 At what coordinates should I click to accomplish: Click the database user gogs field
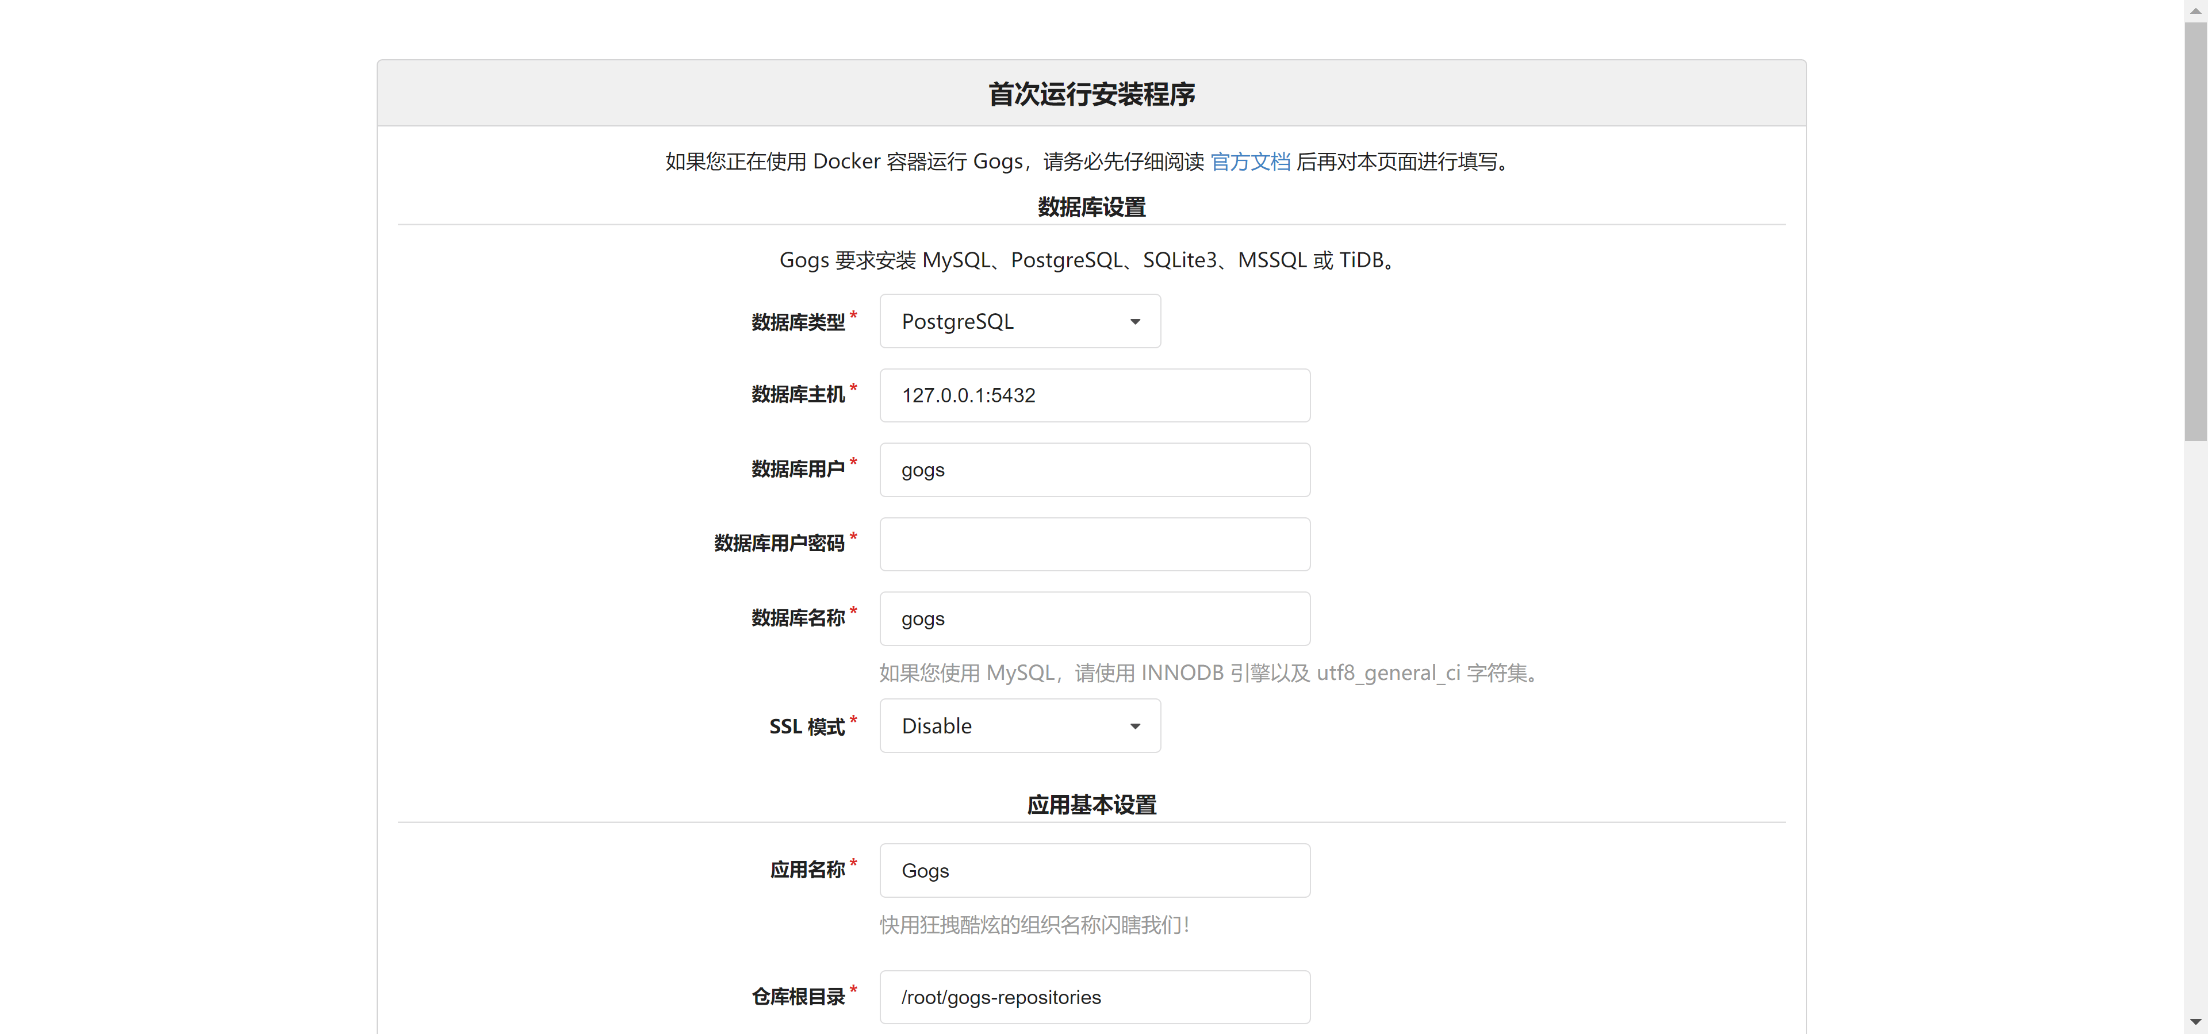1095,470
